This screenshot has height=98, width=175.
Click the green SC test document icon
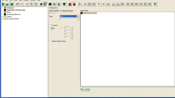(x=155, y=4)
